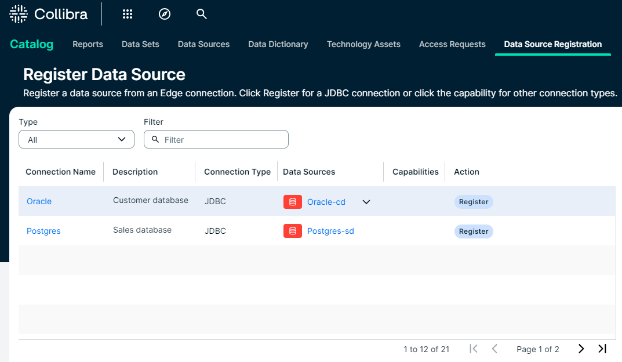Open the Postgres connection link

(43, 231)
